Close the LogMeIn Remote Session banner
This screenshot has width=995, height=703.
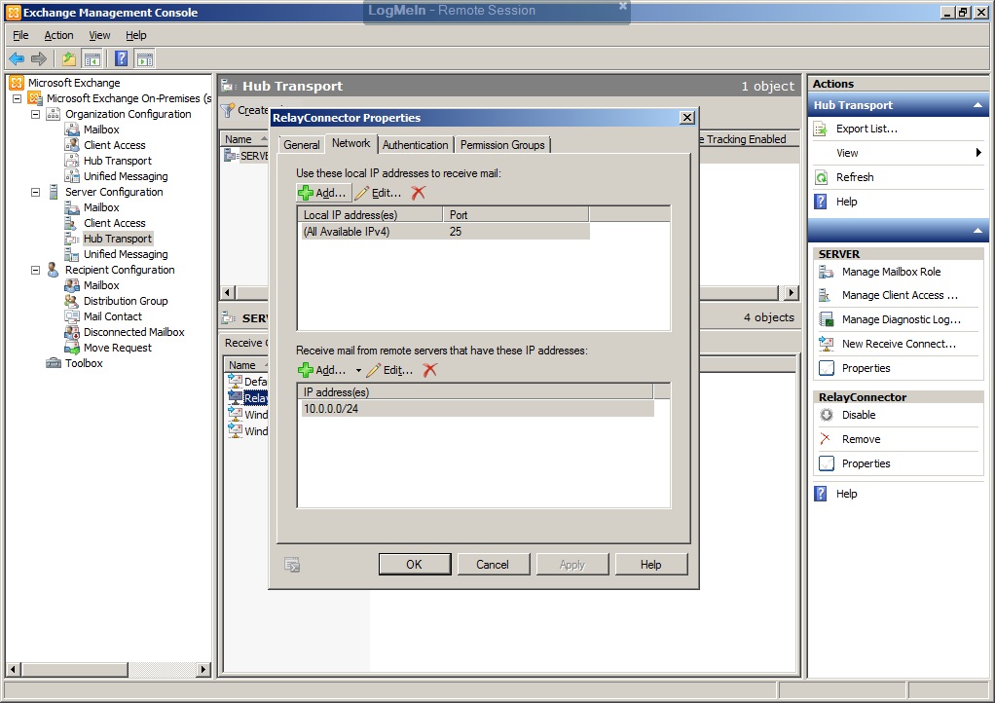click(622, 6)
